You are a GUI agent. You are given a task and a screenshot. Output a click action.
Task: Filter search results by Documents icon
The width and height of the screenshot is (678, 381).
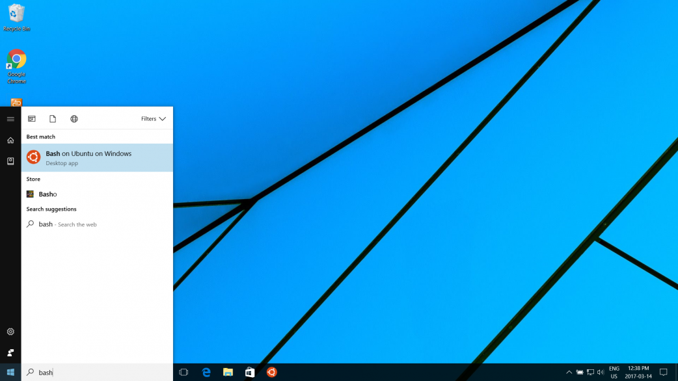pos(53,119)
